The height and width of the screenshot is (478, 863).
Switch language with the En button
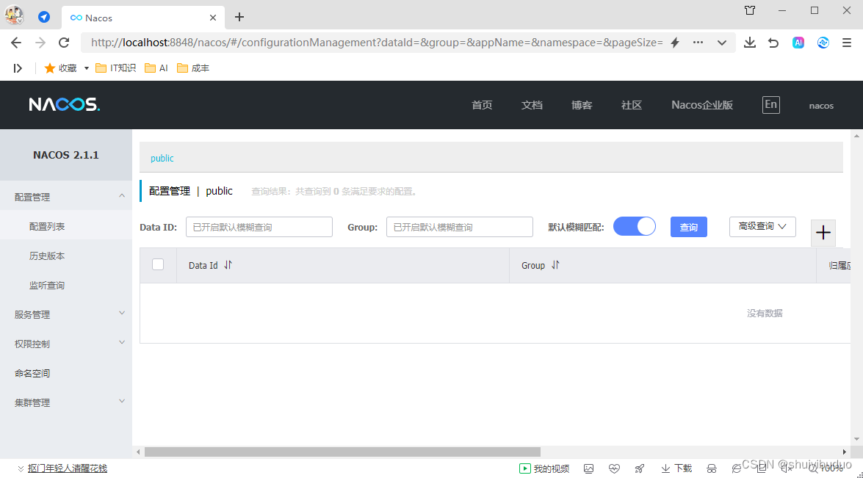coord(770,104)
